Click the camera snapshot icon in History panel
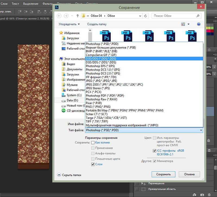The image size is (217, 197). click(202, 195)
